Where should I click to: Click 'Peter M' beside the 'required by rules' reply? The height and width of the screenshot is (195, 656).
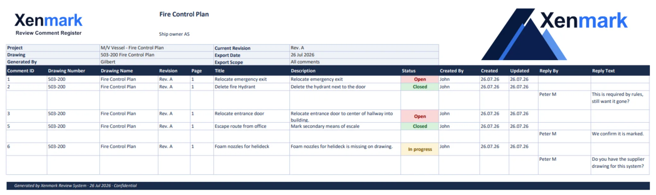[548, 94]
